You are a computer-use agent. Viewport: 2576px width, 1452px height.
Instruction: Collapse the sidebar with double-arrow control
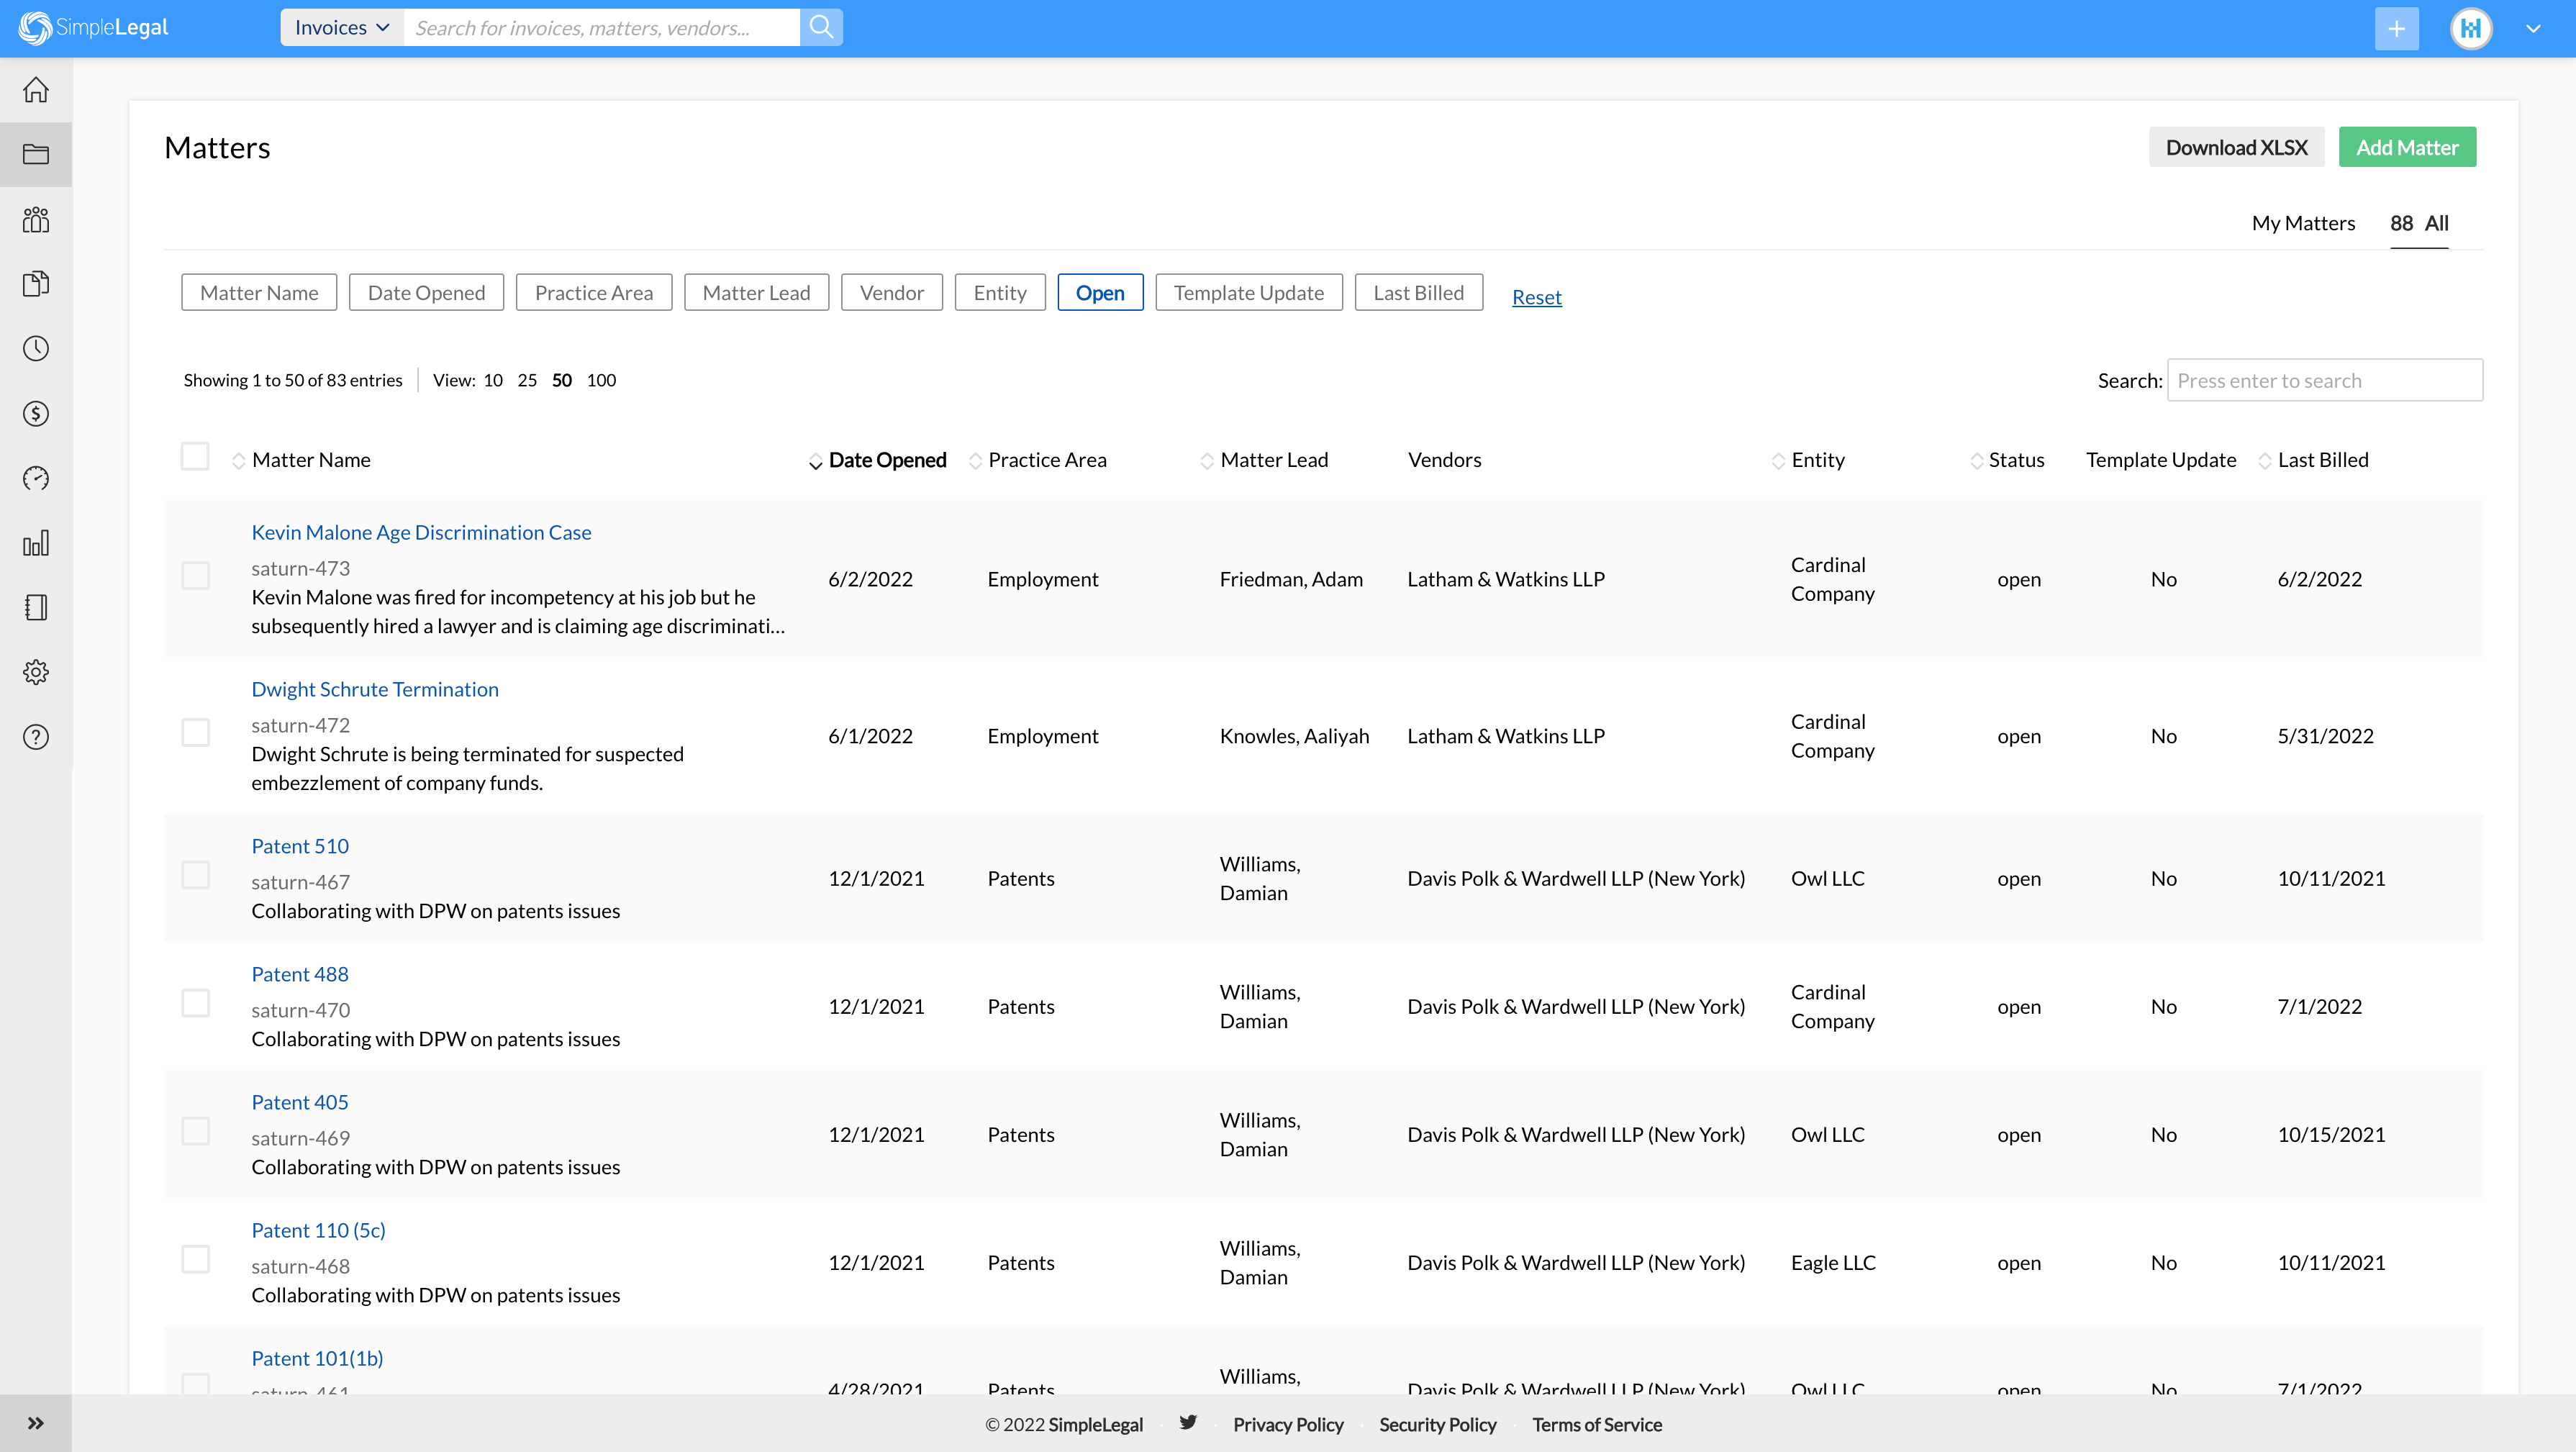36,1422
